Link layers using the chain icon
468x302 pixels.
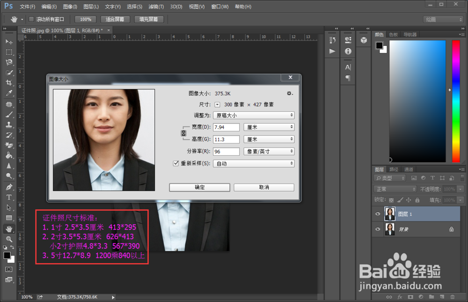click(389, 297)
